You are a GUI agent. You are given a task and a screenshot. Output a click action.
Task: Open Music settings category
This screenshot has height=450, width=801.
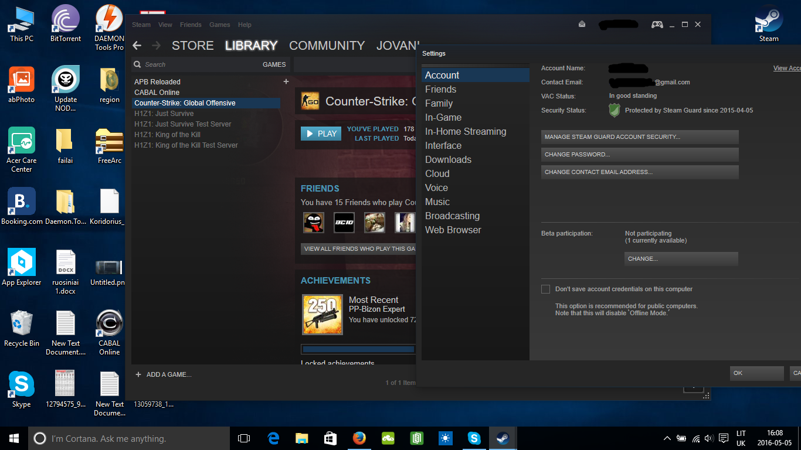click(476, 202)
